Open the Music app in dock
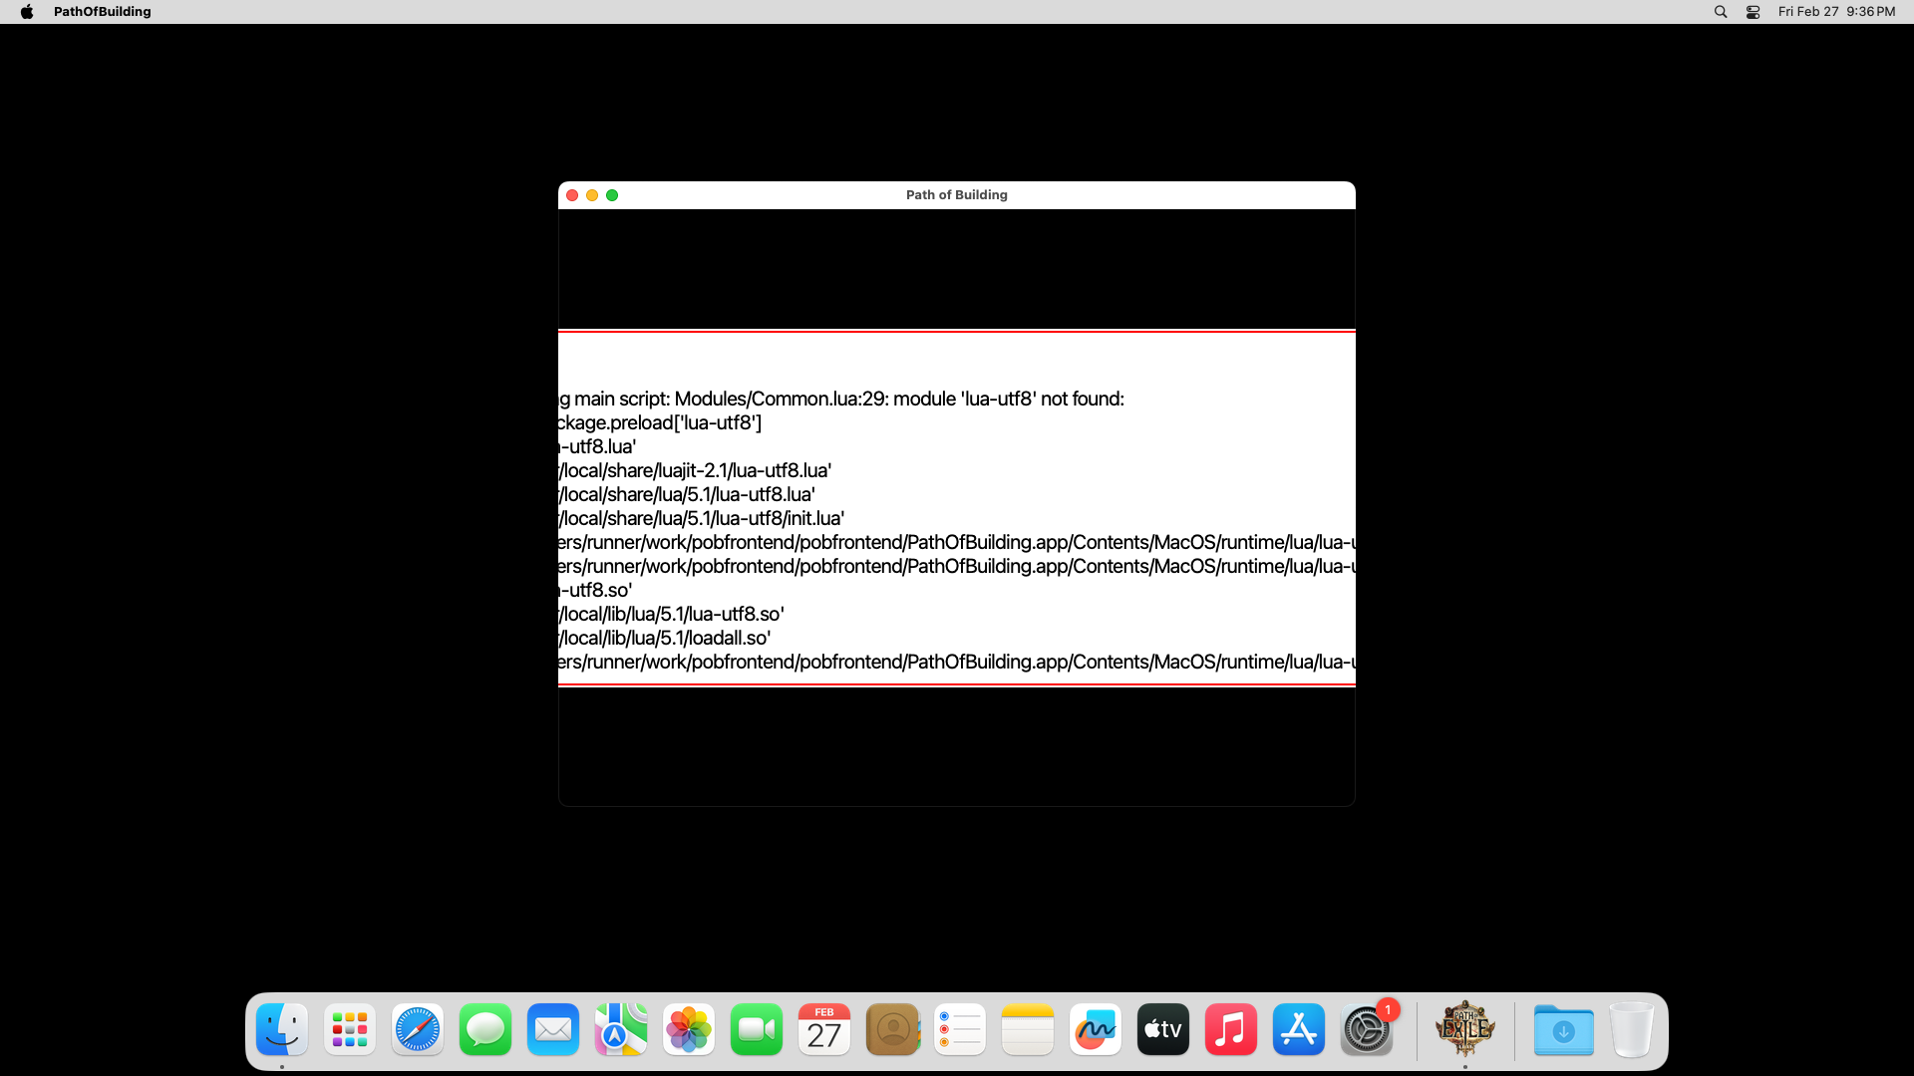Image resolution: width=1914 pixels, height=1076 pixels. click(x=1231, y=1029)
